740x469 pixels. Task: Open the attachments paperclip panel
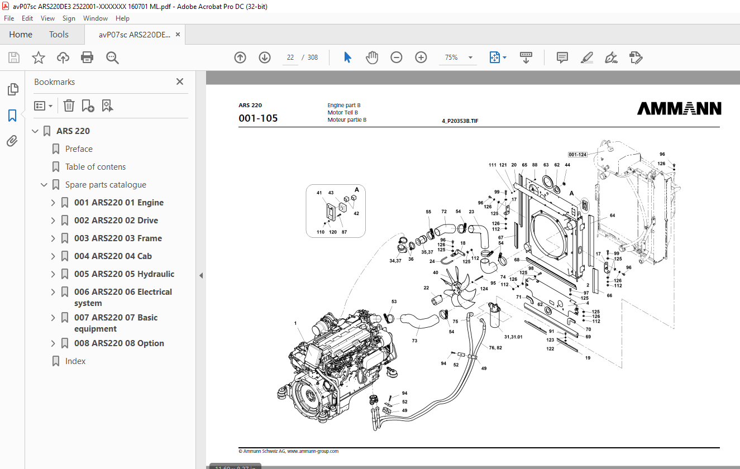coord(12,141)
